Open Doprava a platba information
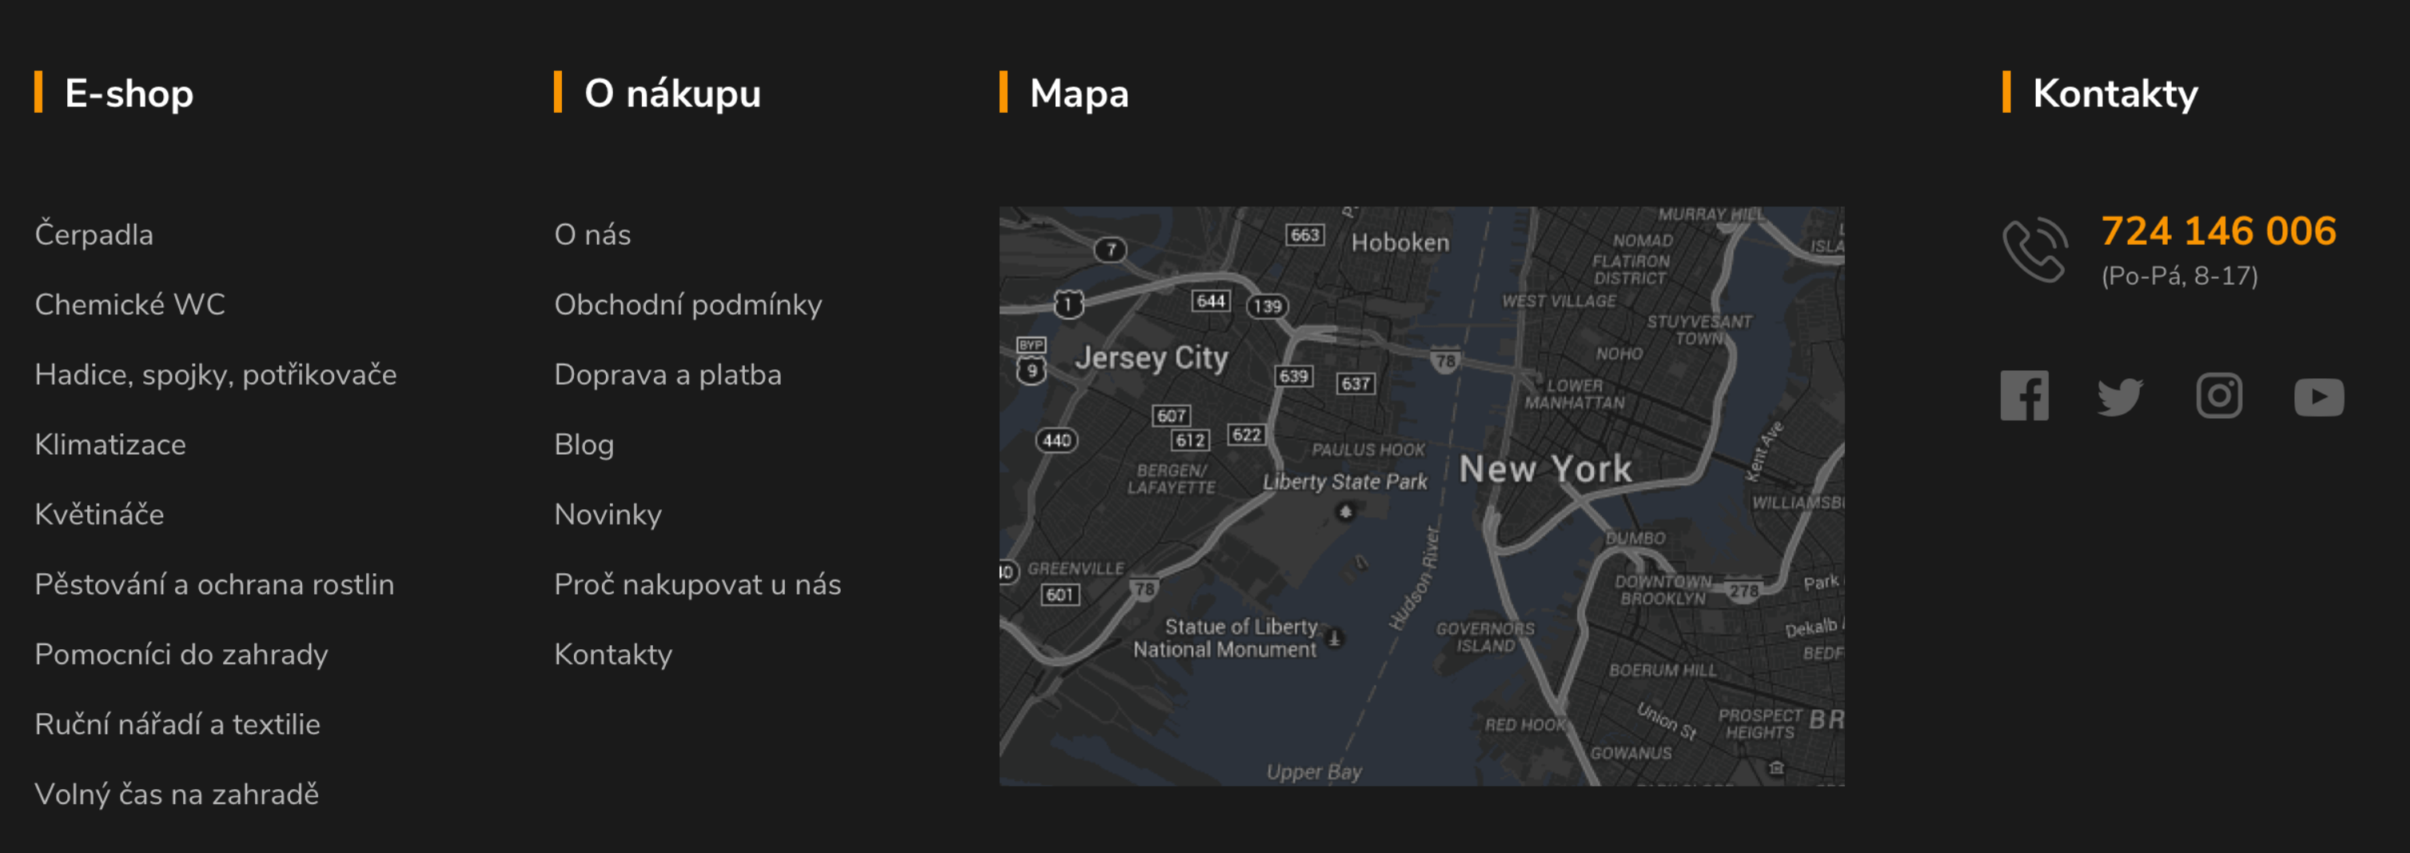This screenshot has width=2410, height=853. [x=667, y=374]
